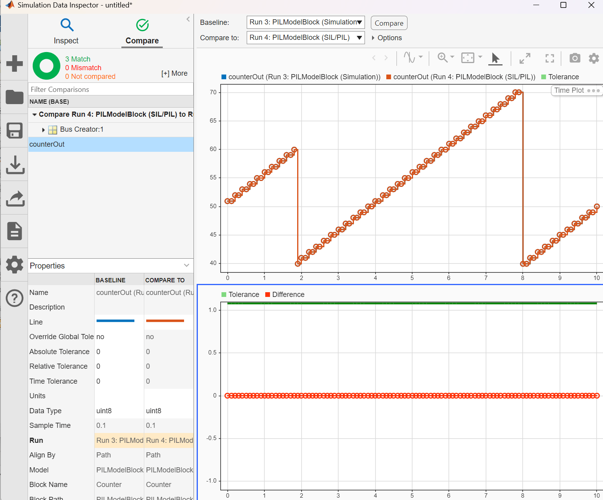This screenshot has height=500, width=603.
Task: Select the cursor pointer tool
Action: [495, 58]
